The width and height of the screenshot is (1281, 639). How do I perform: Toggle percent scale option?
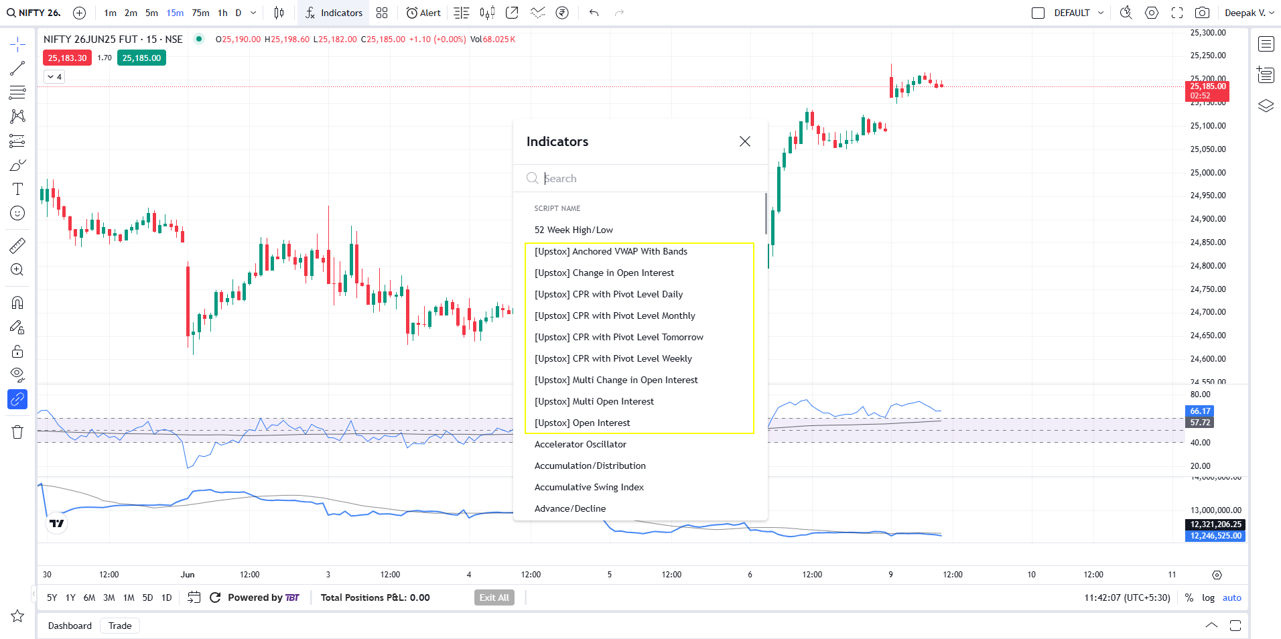(x=1189, y=597)
